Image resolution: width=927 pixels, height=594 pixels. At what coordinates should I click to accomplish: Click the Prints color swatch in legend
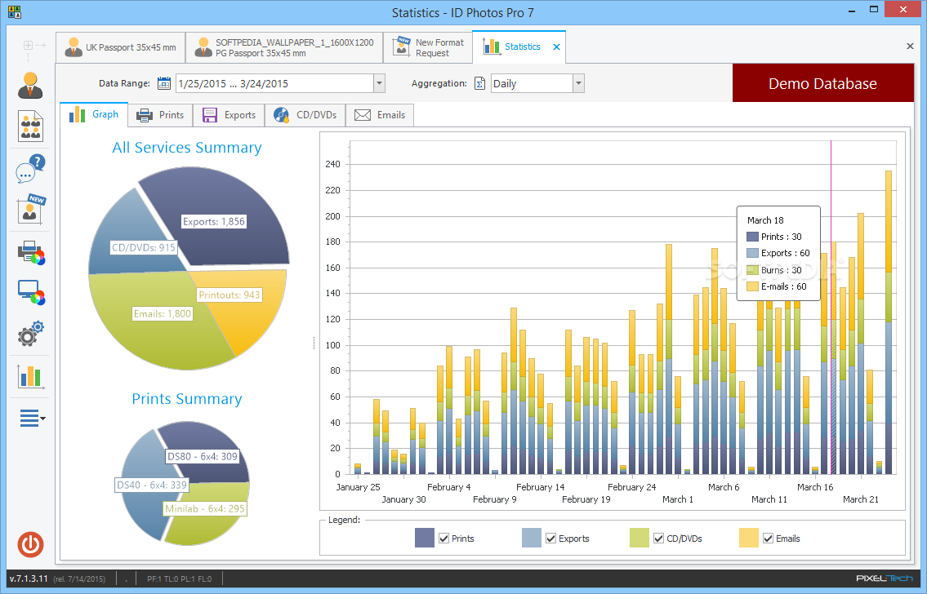[425, 538]
